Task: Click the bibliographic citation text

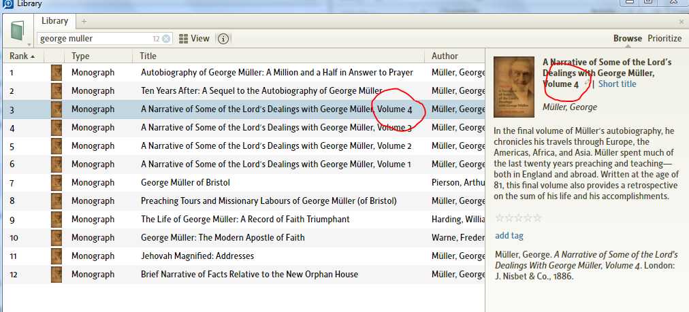Action: coord(587,266)
